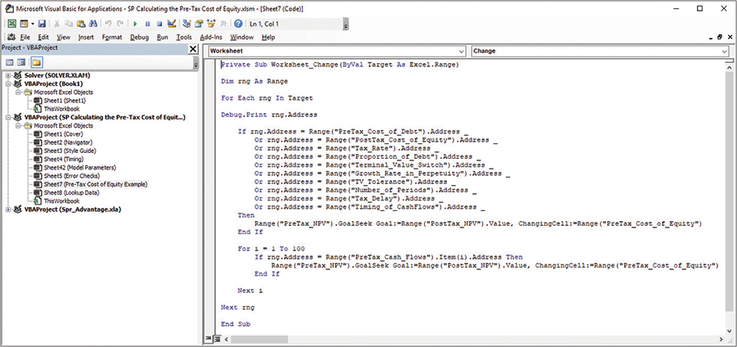The width and height of the screenshot is (737, 347).
Task: Click View Code icon in Project panel
Action: click(x=10, y=63)
